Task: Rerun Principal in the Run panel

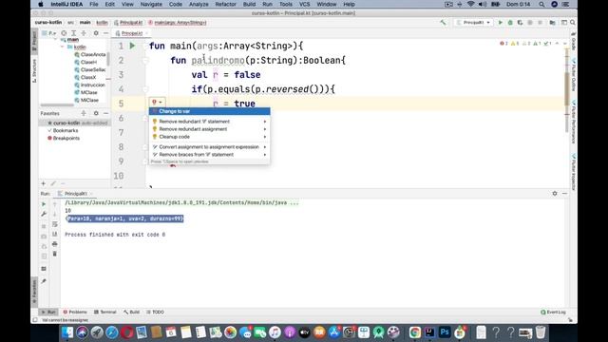Action: [x=44, y=204]
